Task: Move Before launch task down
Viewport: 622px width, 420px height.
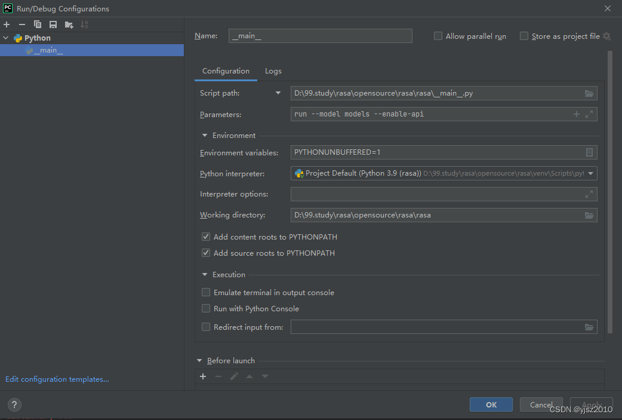Action: [265, 376]
